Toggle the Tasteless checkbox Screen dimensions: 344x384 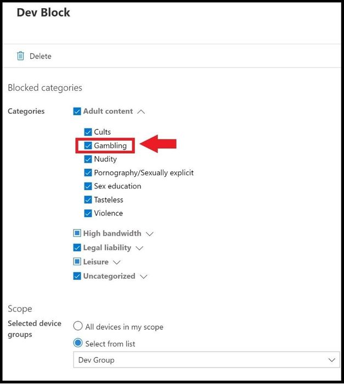88,199
